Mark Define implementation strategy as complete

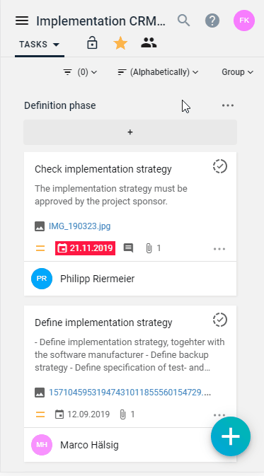pyautogui.click(x=220, y=320)
